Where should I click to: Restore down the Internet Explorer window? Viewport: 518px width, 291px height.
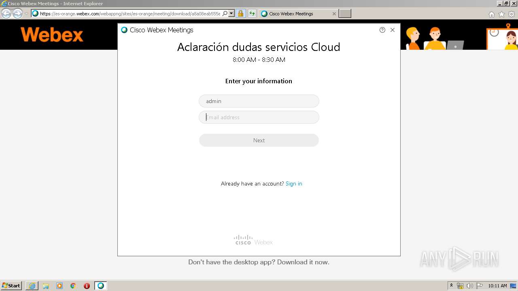506,4
